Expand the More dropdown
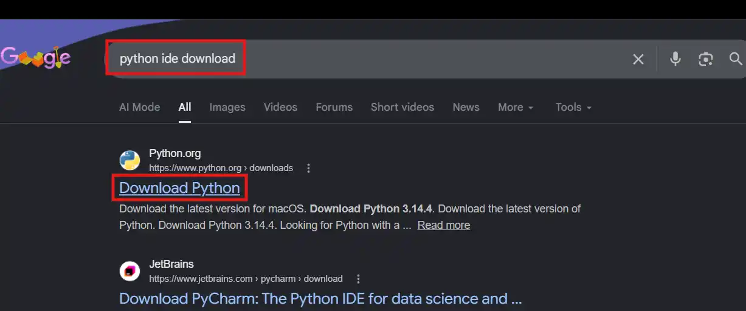746x311 pixels. click(516, 107)
